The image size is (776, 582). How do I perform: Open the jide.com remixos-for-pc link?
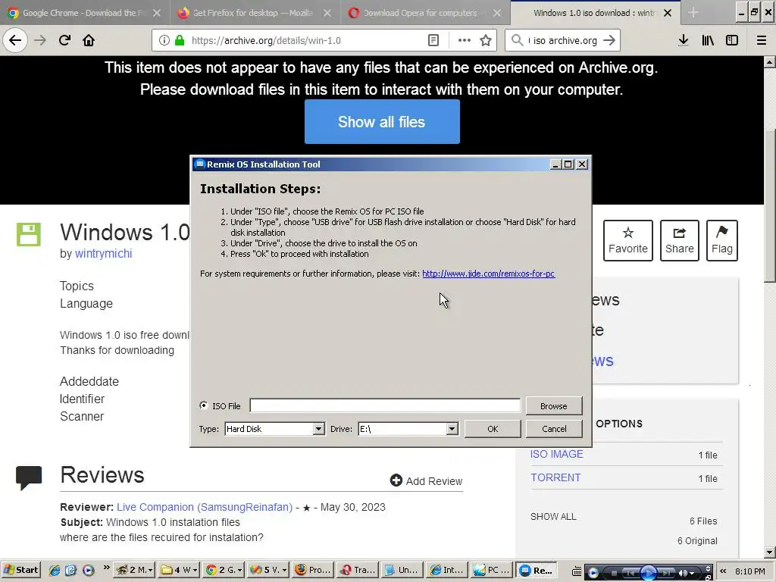coord(489,274)
